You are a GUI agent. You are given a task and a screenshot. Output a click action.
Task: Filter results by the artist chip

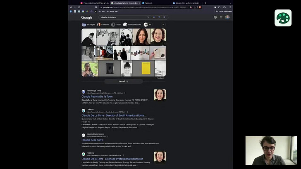click(x=116, y=24)
